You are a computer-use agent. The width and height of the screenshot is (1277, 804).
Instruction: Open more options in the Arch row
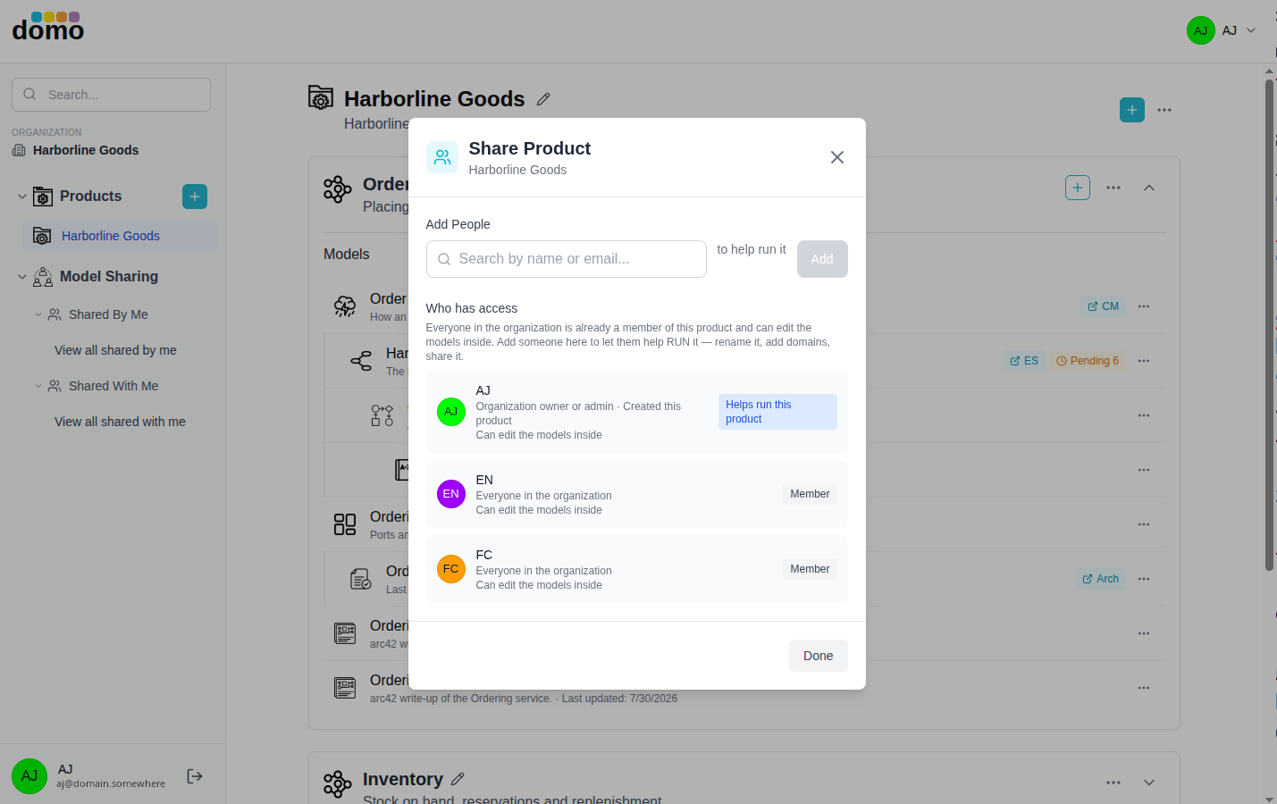1144,579
